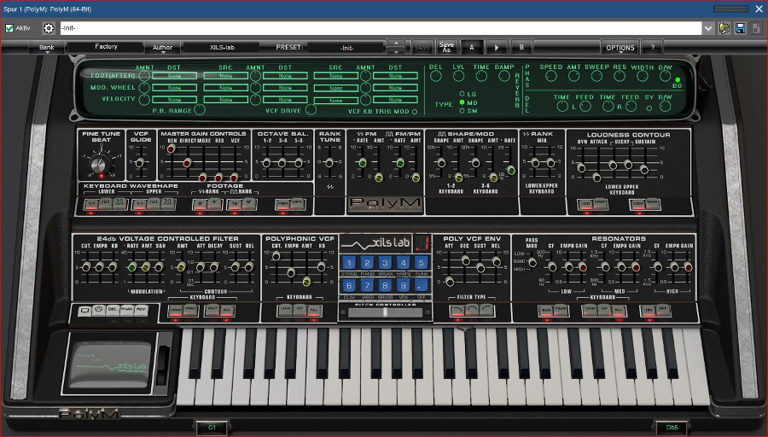Select Lower keyboard square waveshape button
This screenshot has width=768, height=437.
click(x=105, y=204)
